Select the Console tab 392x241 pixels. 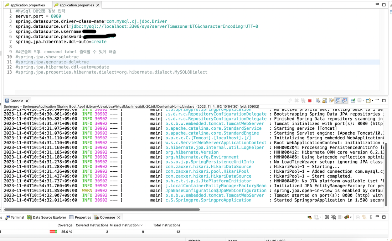click(17, 101)
